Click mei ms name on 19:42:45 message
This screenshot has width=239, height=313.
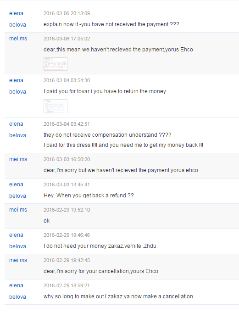[x=18, y=260]
